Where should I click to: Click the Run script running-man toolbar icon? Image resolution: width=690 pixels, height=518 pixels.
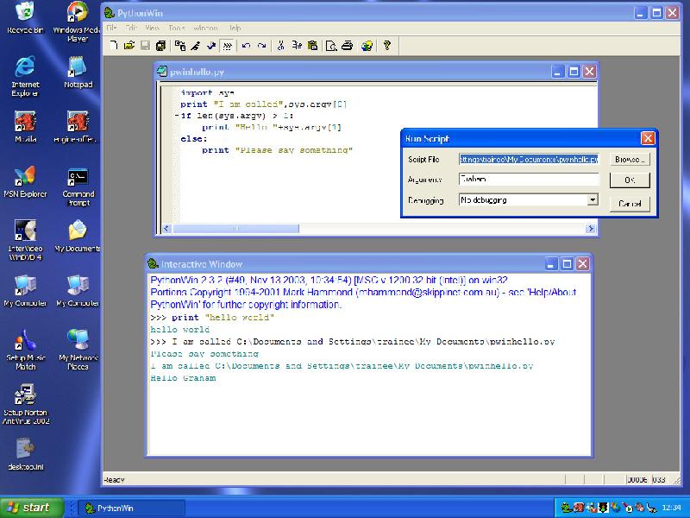coord(196,46)
